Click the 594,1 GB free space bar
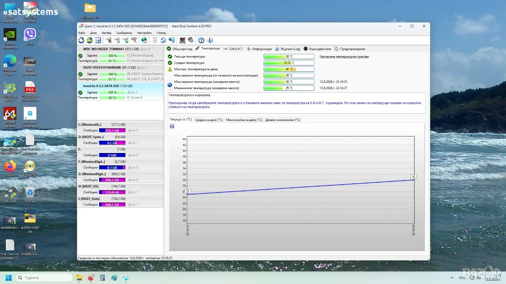The height and width of the screenshot is (284, 506). [x=112, y=180]
